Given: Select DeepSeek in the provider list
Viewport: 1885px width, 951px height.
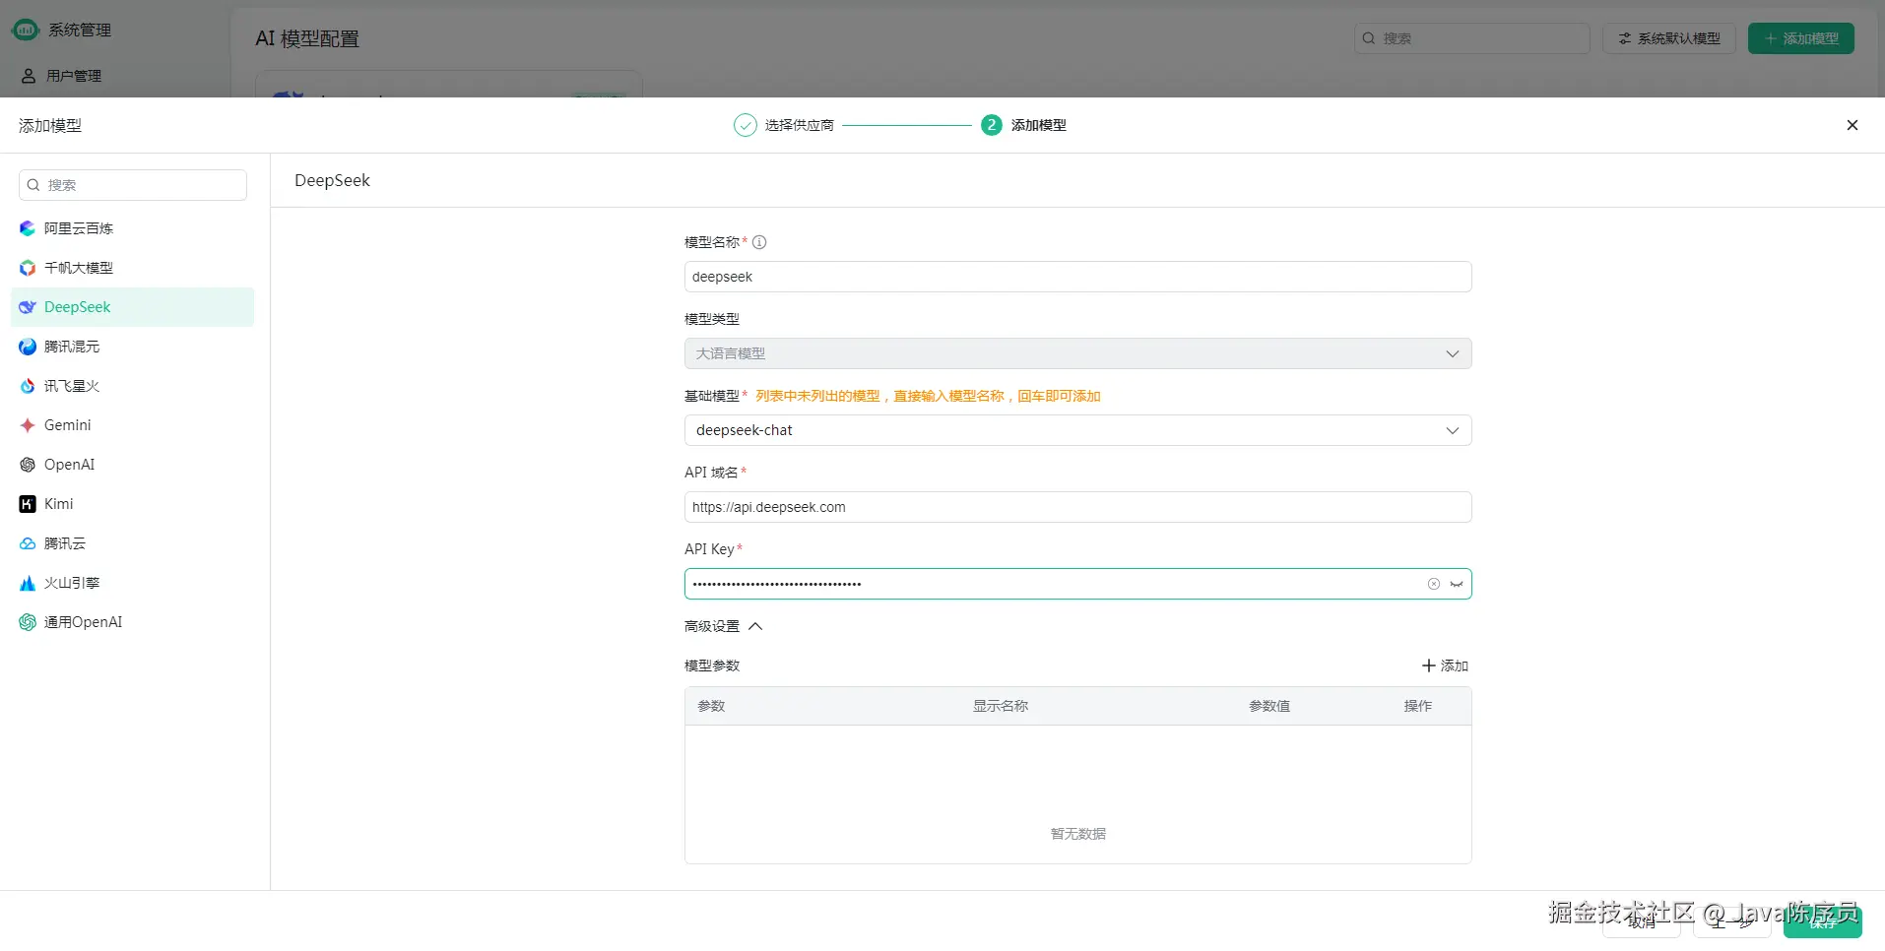Looking at the screenshot, I should 132,307.
